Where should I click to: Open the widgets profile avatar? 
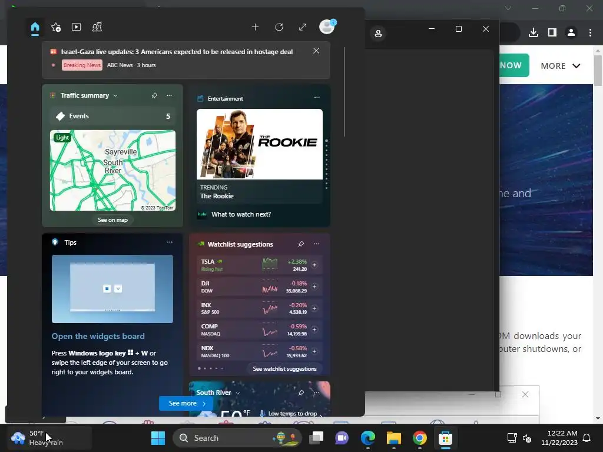pyautogui.click(x=327, y=27)
